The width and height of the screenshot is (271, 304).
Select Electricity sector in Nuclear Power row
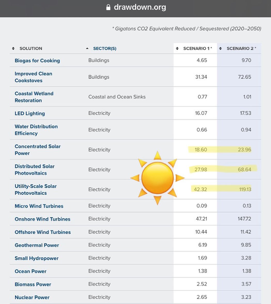[99, 297]
